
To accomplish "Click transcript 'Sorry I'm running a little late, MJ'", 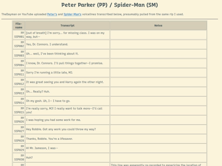I will [49, 73].
